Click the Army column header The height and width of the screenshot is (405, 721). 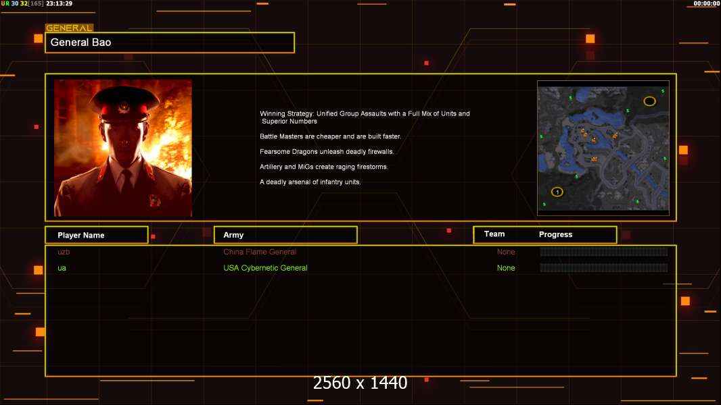pos(285,235)
